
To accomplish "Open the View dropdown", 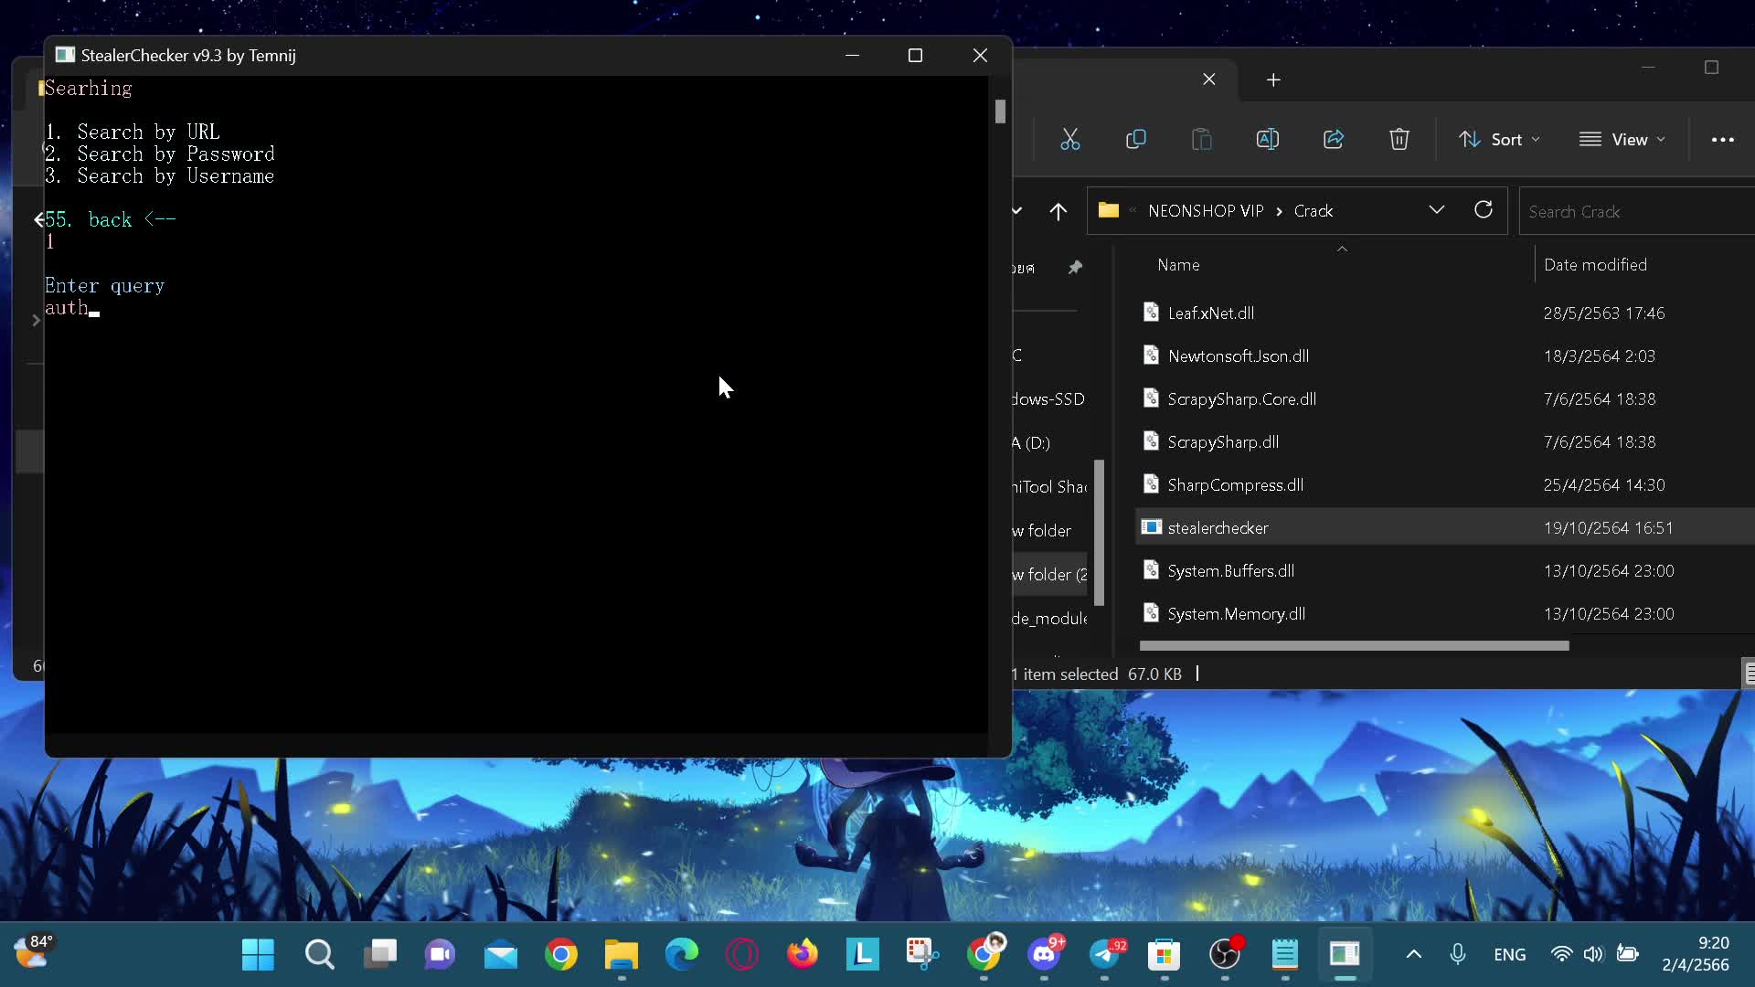I will point(1622,139).
